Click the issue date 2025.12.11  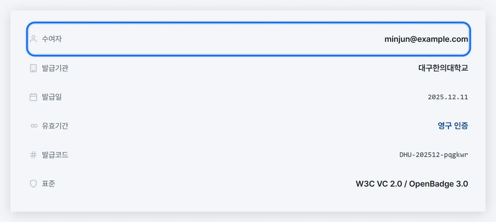(448, 97)
